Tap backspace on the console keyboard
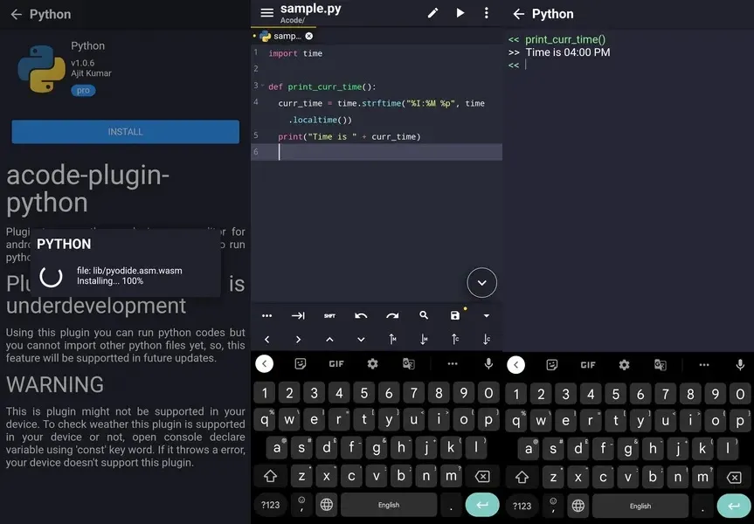 point(734,478)
